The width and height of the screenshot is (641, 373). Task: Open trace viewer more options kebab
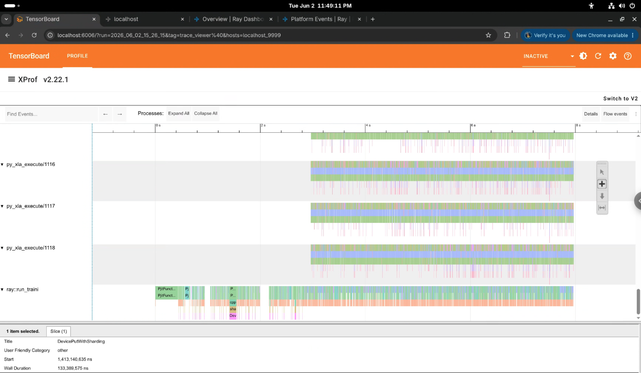[636, 114]
